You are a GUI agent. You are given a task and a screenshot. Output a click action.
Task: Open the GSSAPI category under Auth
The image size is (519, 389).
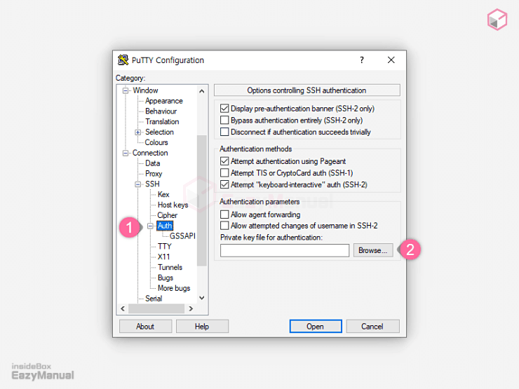182,236
